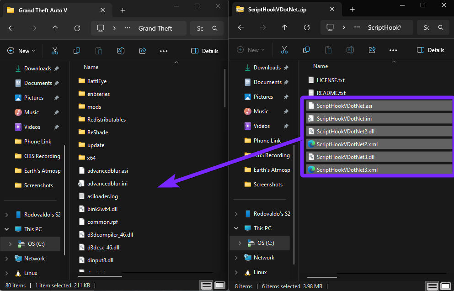Click Share icon in Grand Theft Auto V window
This screenshot has height=291, width=454.
pos(143,51)
